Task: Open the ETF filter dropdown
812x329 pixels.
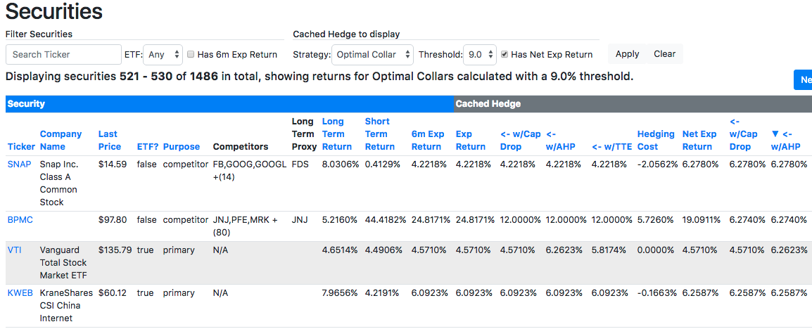Action: pyautogui.click(x=163, y=54)
